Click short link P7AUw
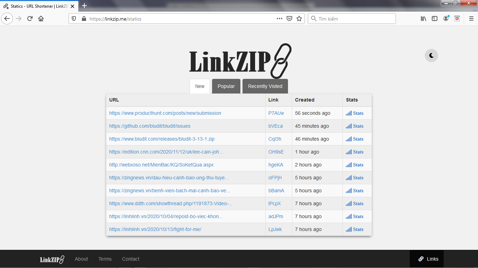478x268 pixels. click(x=276, y=113)
